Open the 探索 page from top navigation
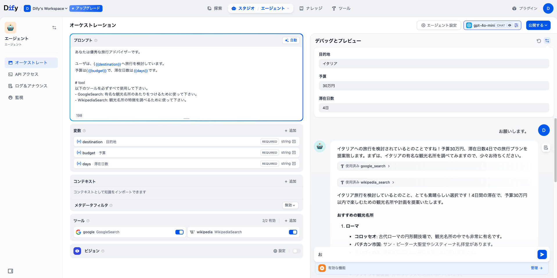Viewport: 557px width, 278px height. click(215, 8)
